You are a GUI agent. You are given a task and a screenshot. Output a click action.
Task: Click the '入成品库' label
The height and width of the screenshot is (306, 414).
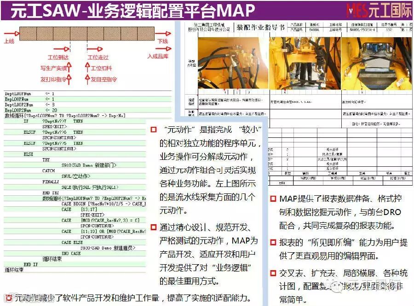(158, 56)
